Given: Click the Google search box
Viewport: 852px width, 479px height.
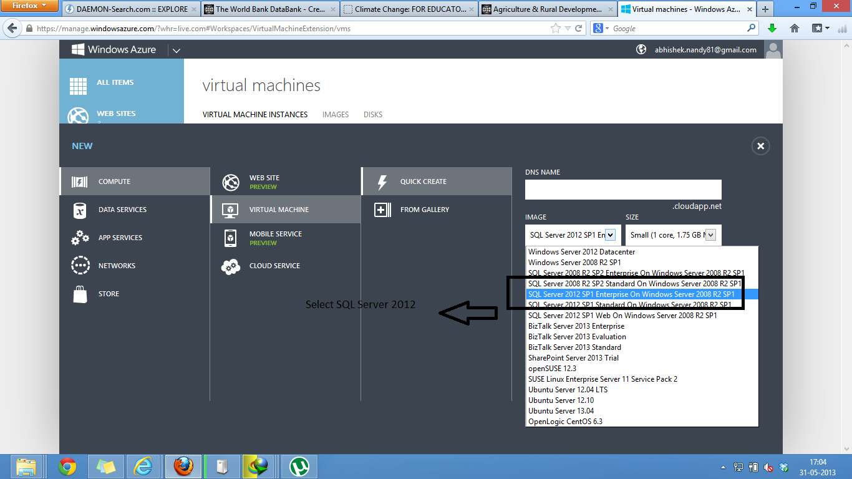Looking at the screenshot, I should coord(679,28).
